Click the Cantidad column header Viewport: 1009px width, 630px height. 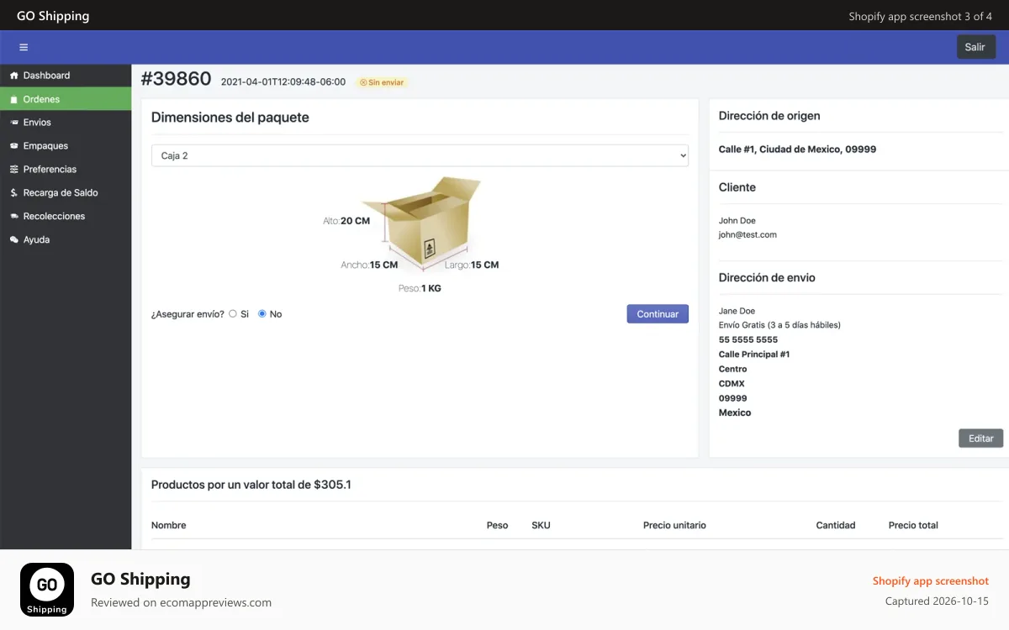[836, 526]
